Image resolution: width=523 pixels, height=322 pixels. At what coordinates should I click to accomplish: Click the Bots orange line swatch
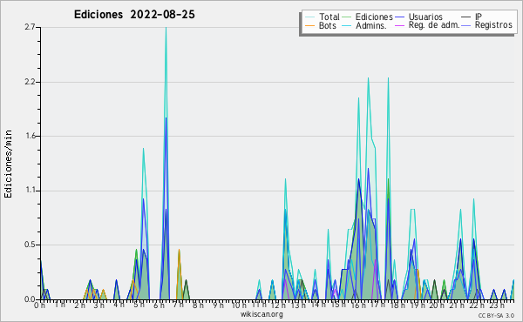[x=309, y=25]
